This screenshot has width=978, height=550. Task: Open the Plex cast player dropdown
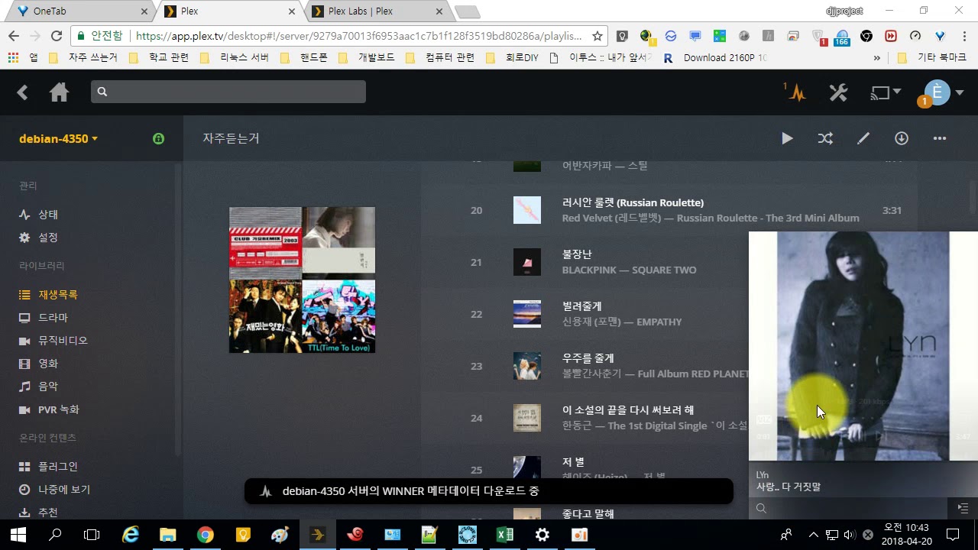pos(886,92)
